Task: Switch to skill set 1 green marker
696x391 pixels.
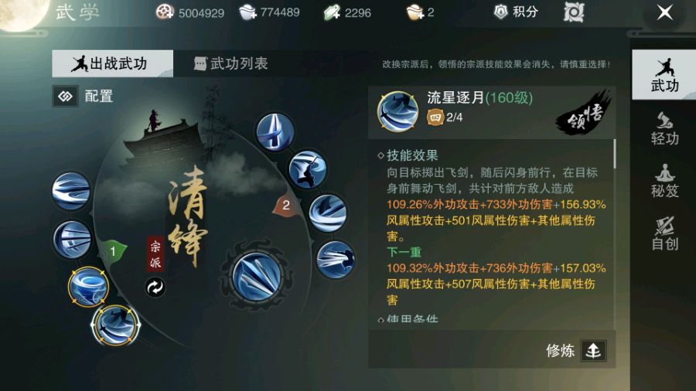Action: [x=112, y=252]
